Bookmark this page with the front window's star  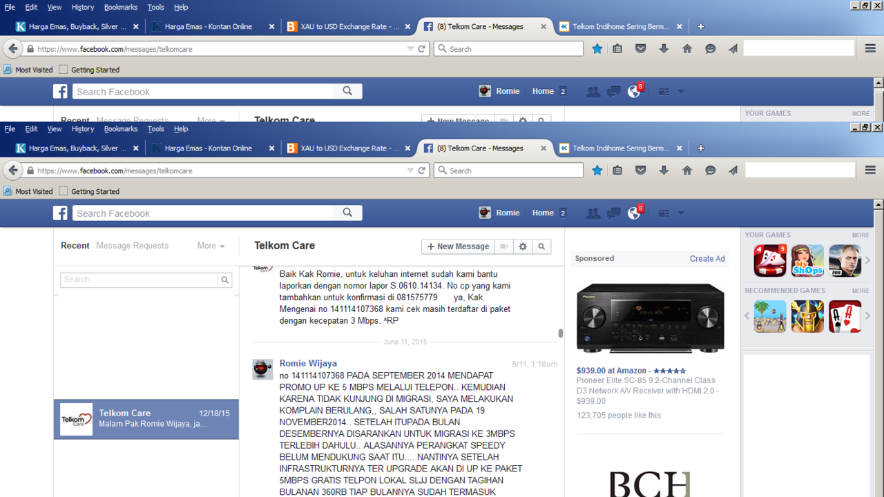597,170
